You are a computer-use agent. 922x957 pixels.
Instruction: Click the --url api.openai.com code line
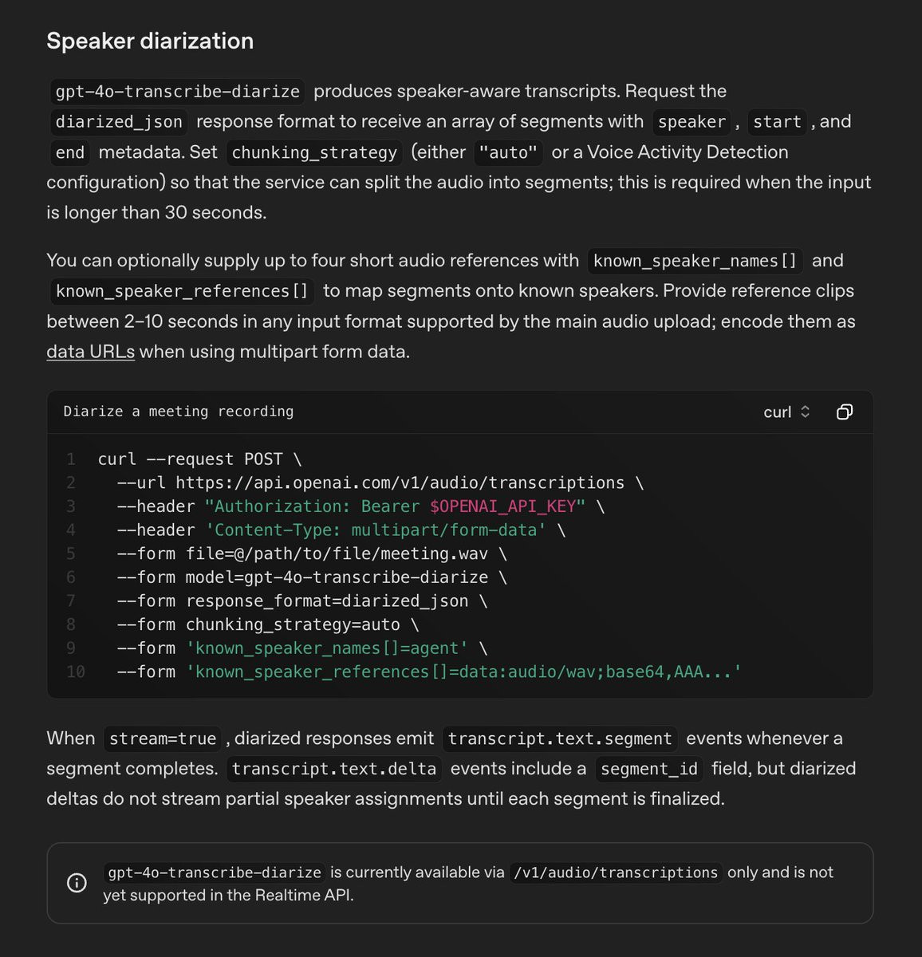[380, 482]
